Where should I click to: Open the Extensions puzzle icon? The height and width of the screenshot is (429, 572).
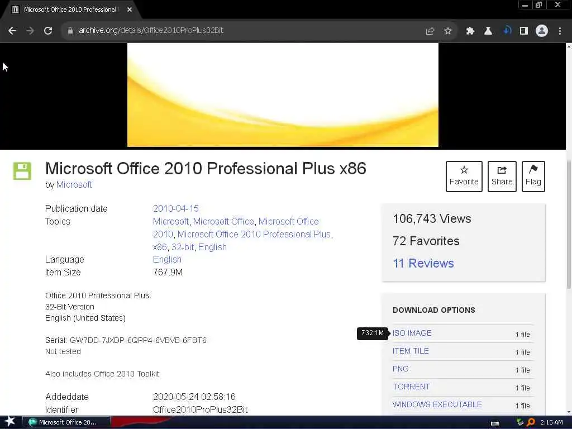470,31
